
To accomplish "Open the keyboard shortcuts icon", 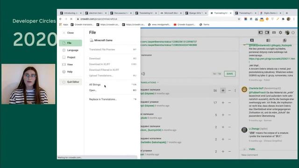I will (274, 33).
